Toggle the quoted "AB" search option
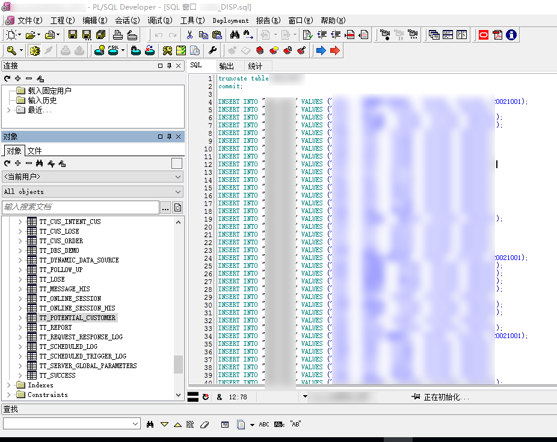557x442 pixels. (295, 424)
